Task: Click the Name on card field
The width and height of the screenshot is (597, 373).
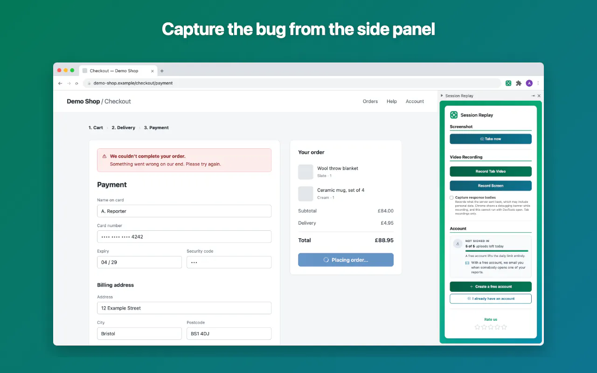Action: point(184,211)
